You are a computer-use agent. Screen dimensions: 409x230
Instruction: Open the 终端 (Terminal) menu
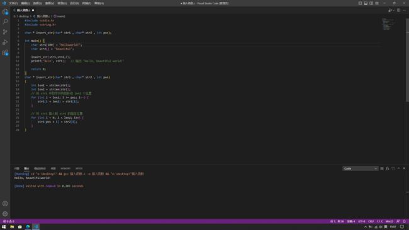point(87,3)
